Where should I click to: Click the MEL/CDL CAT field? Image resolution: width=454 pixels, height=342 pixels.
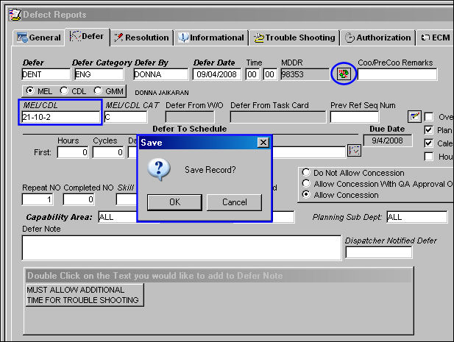coord(126,117)
